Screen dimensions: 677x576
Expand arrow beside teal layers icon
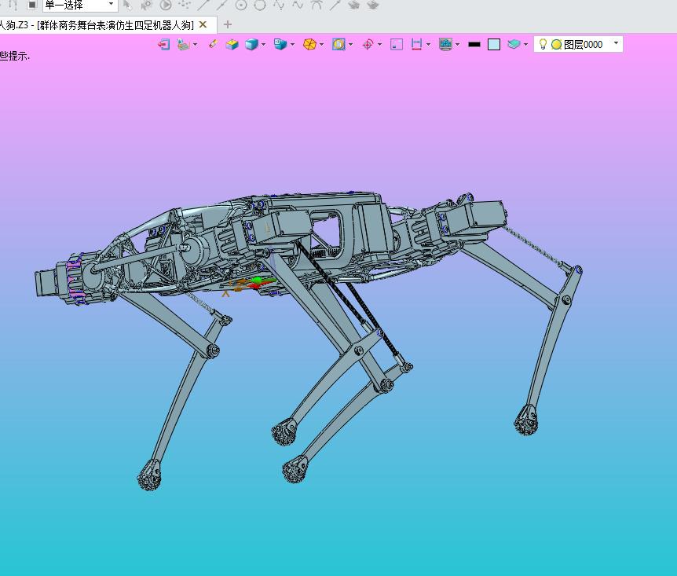[525, 45]
